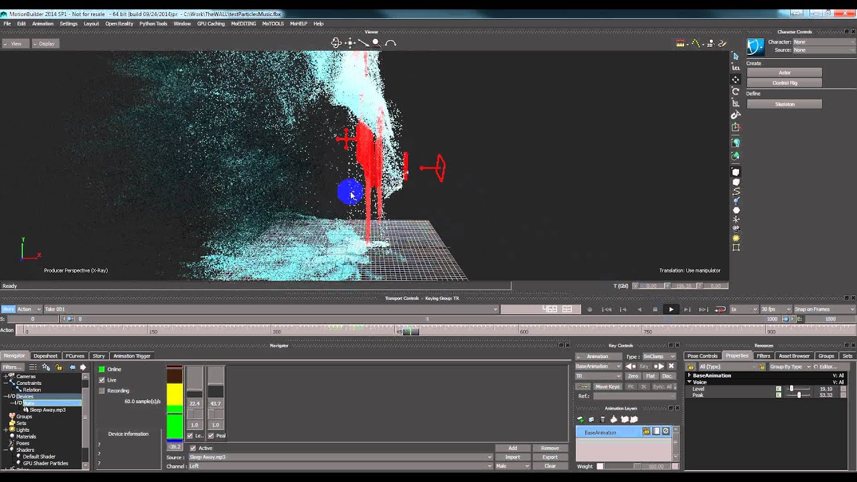Click the loop playback toggle icon
The image size is (857, 482).
(x=720, y=309)
